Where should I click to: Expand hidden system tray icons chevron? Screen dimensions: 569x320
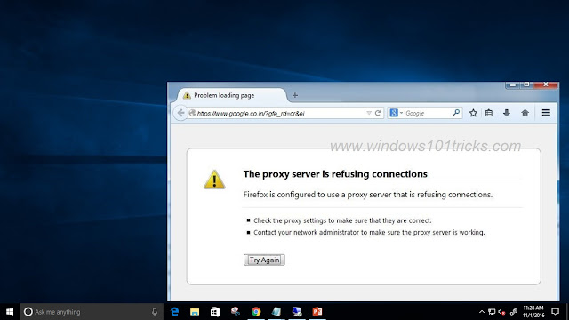(482, 312)
